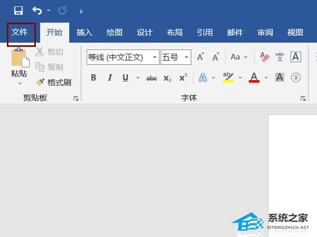Click the Save icon in quick access toolbar

(x=18, y=11)
